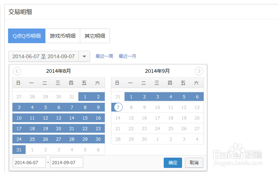Select September 28 in the right calendar
This screenshot has height=173, width=278.
click(x=118, y=139)
